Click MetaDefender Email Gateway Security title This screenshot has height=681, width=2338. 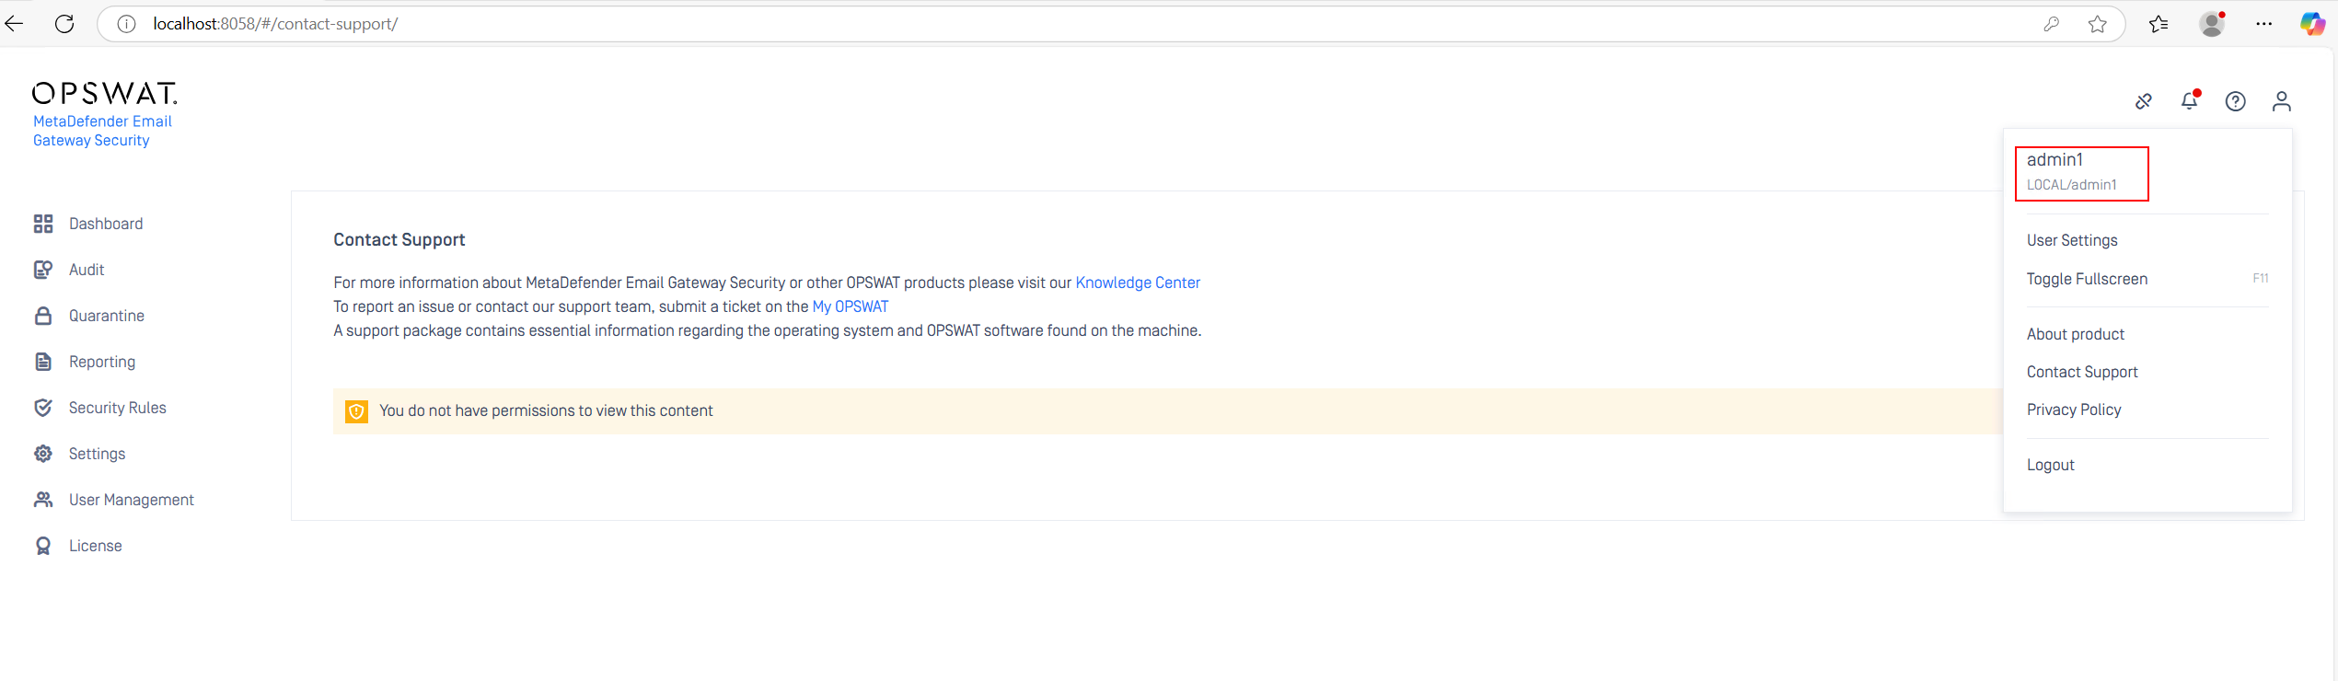[102, 131]
